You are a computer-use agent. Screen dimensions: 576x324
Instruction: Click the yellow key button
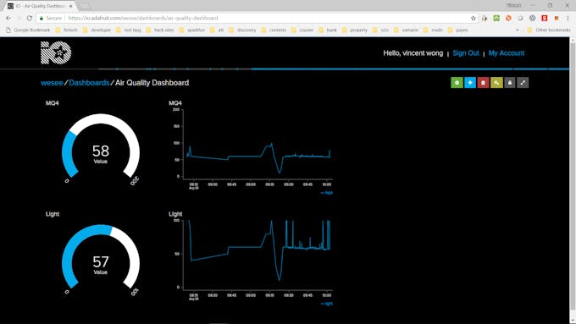[496, 83]
